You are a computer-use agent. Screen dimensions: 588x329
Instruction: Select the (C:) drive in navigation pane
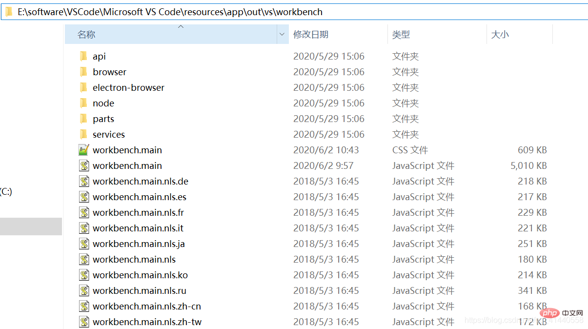(x=6, y=191)
